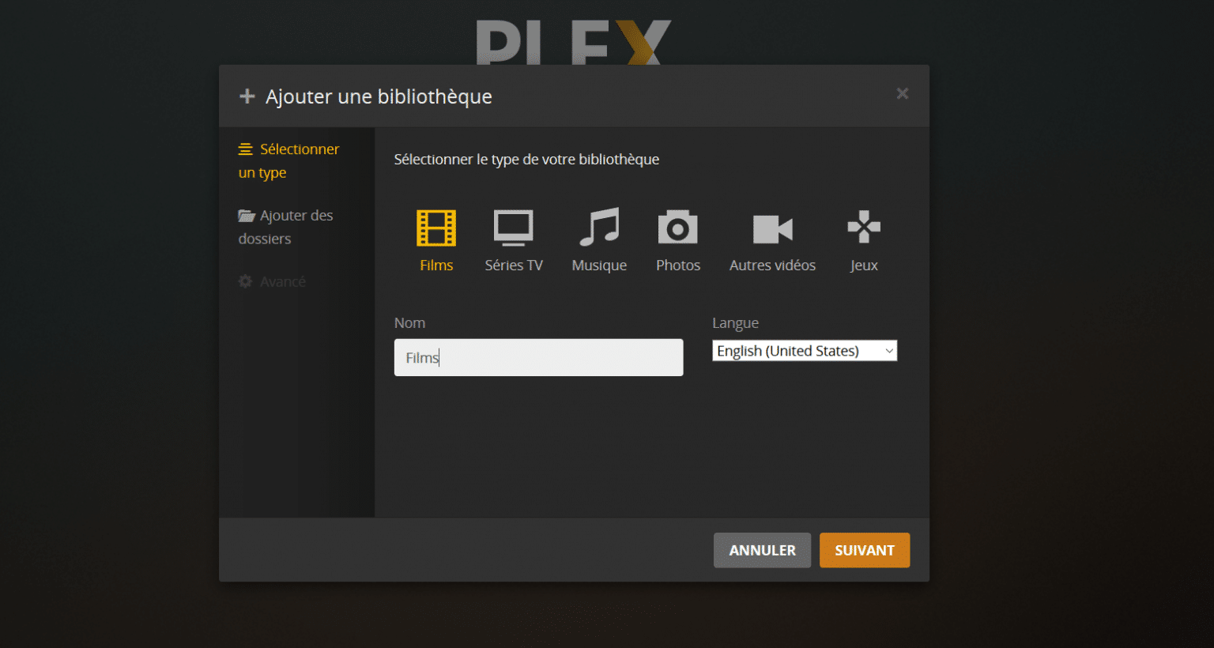Click the plus icon in the dialog header
This screenshot has width=1214, height=648.
point(247,96)
